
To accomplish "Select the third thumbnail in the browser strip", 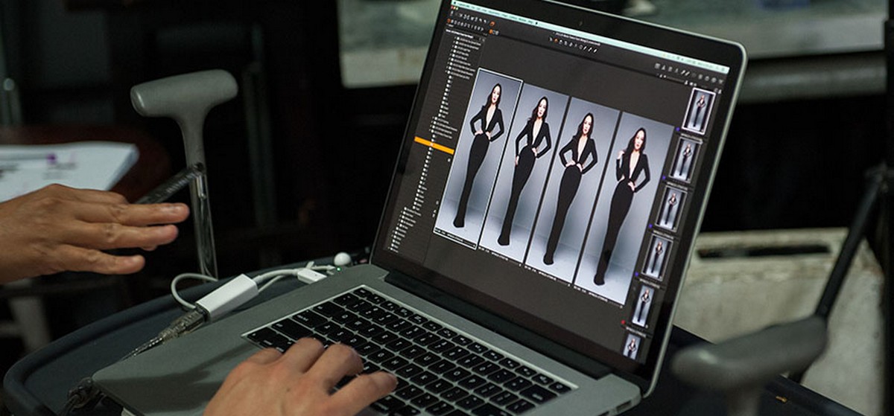I will (x=670, y=207).
